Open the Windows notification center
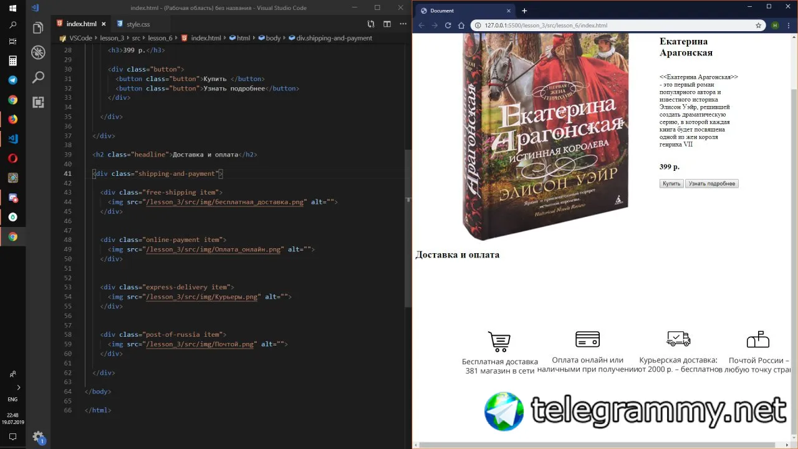 12,437
